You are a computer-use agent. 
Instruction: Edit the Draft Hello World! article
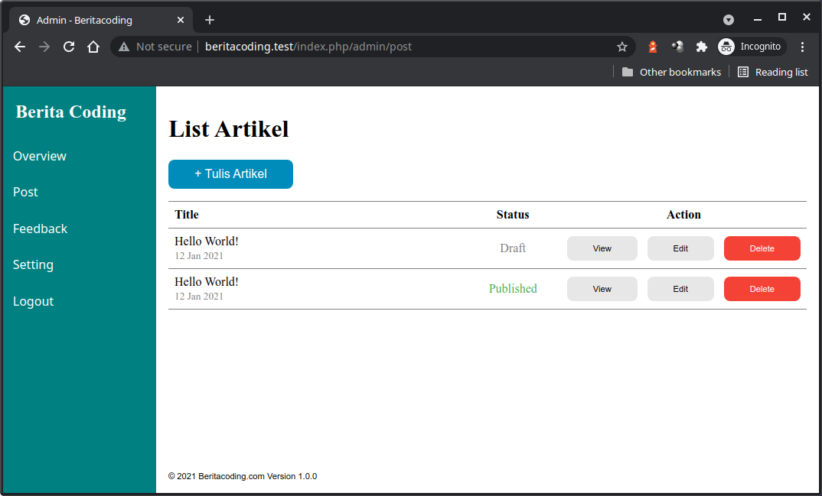coord(680,248)
